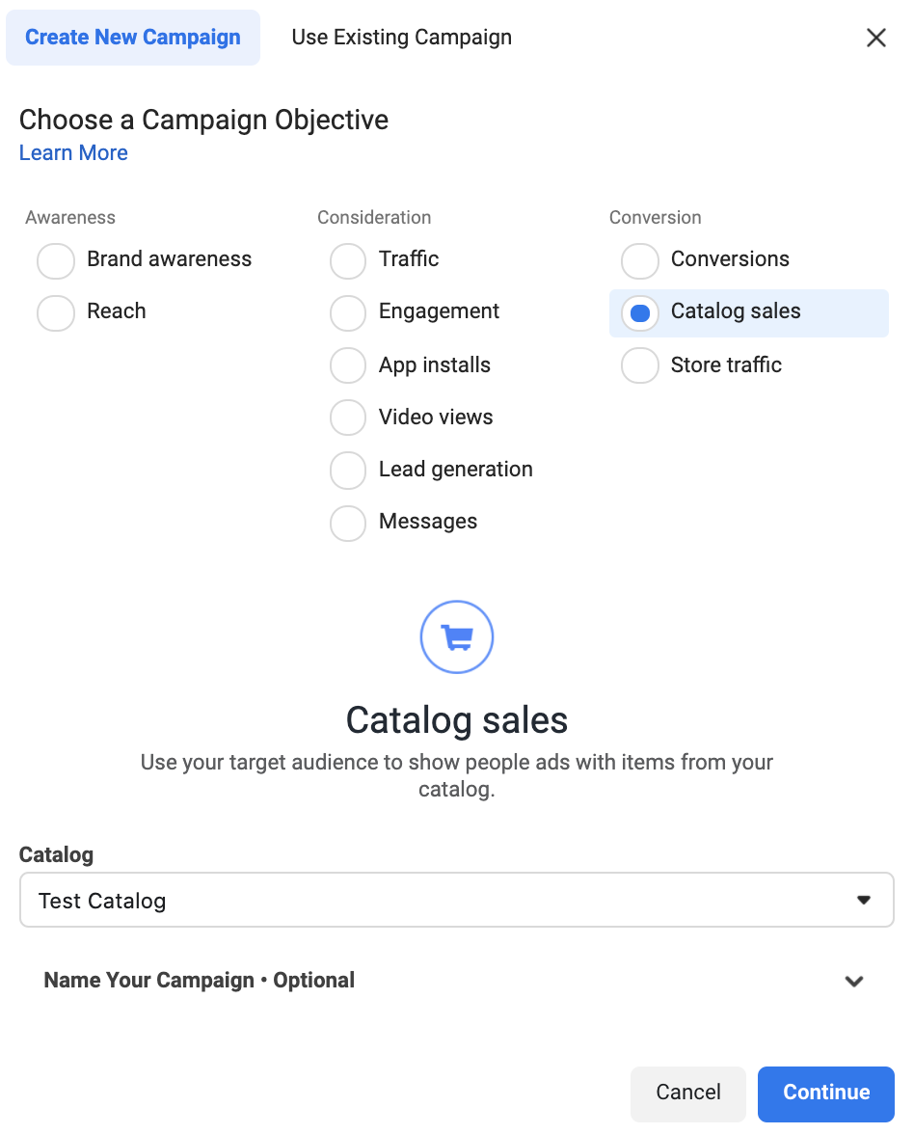Select the Lead generation objective
914x1134 pixels.
[348, 470]
